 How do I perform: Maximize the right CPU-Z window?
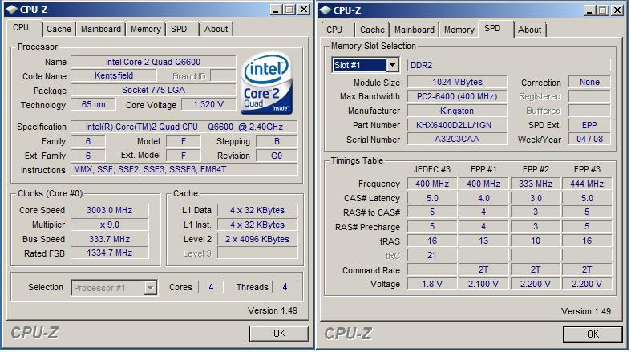tap(603, 10)
